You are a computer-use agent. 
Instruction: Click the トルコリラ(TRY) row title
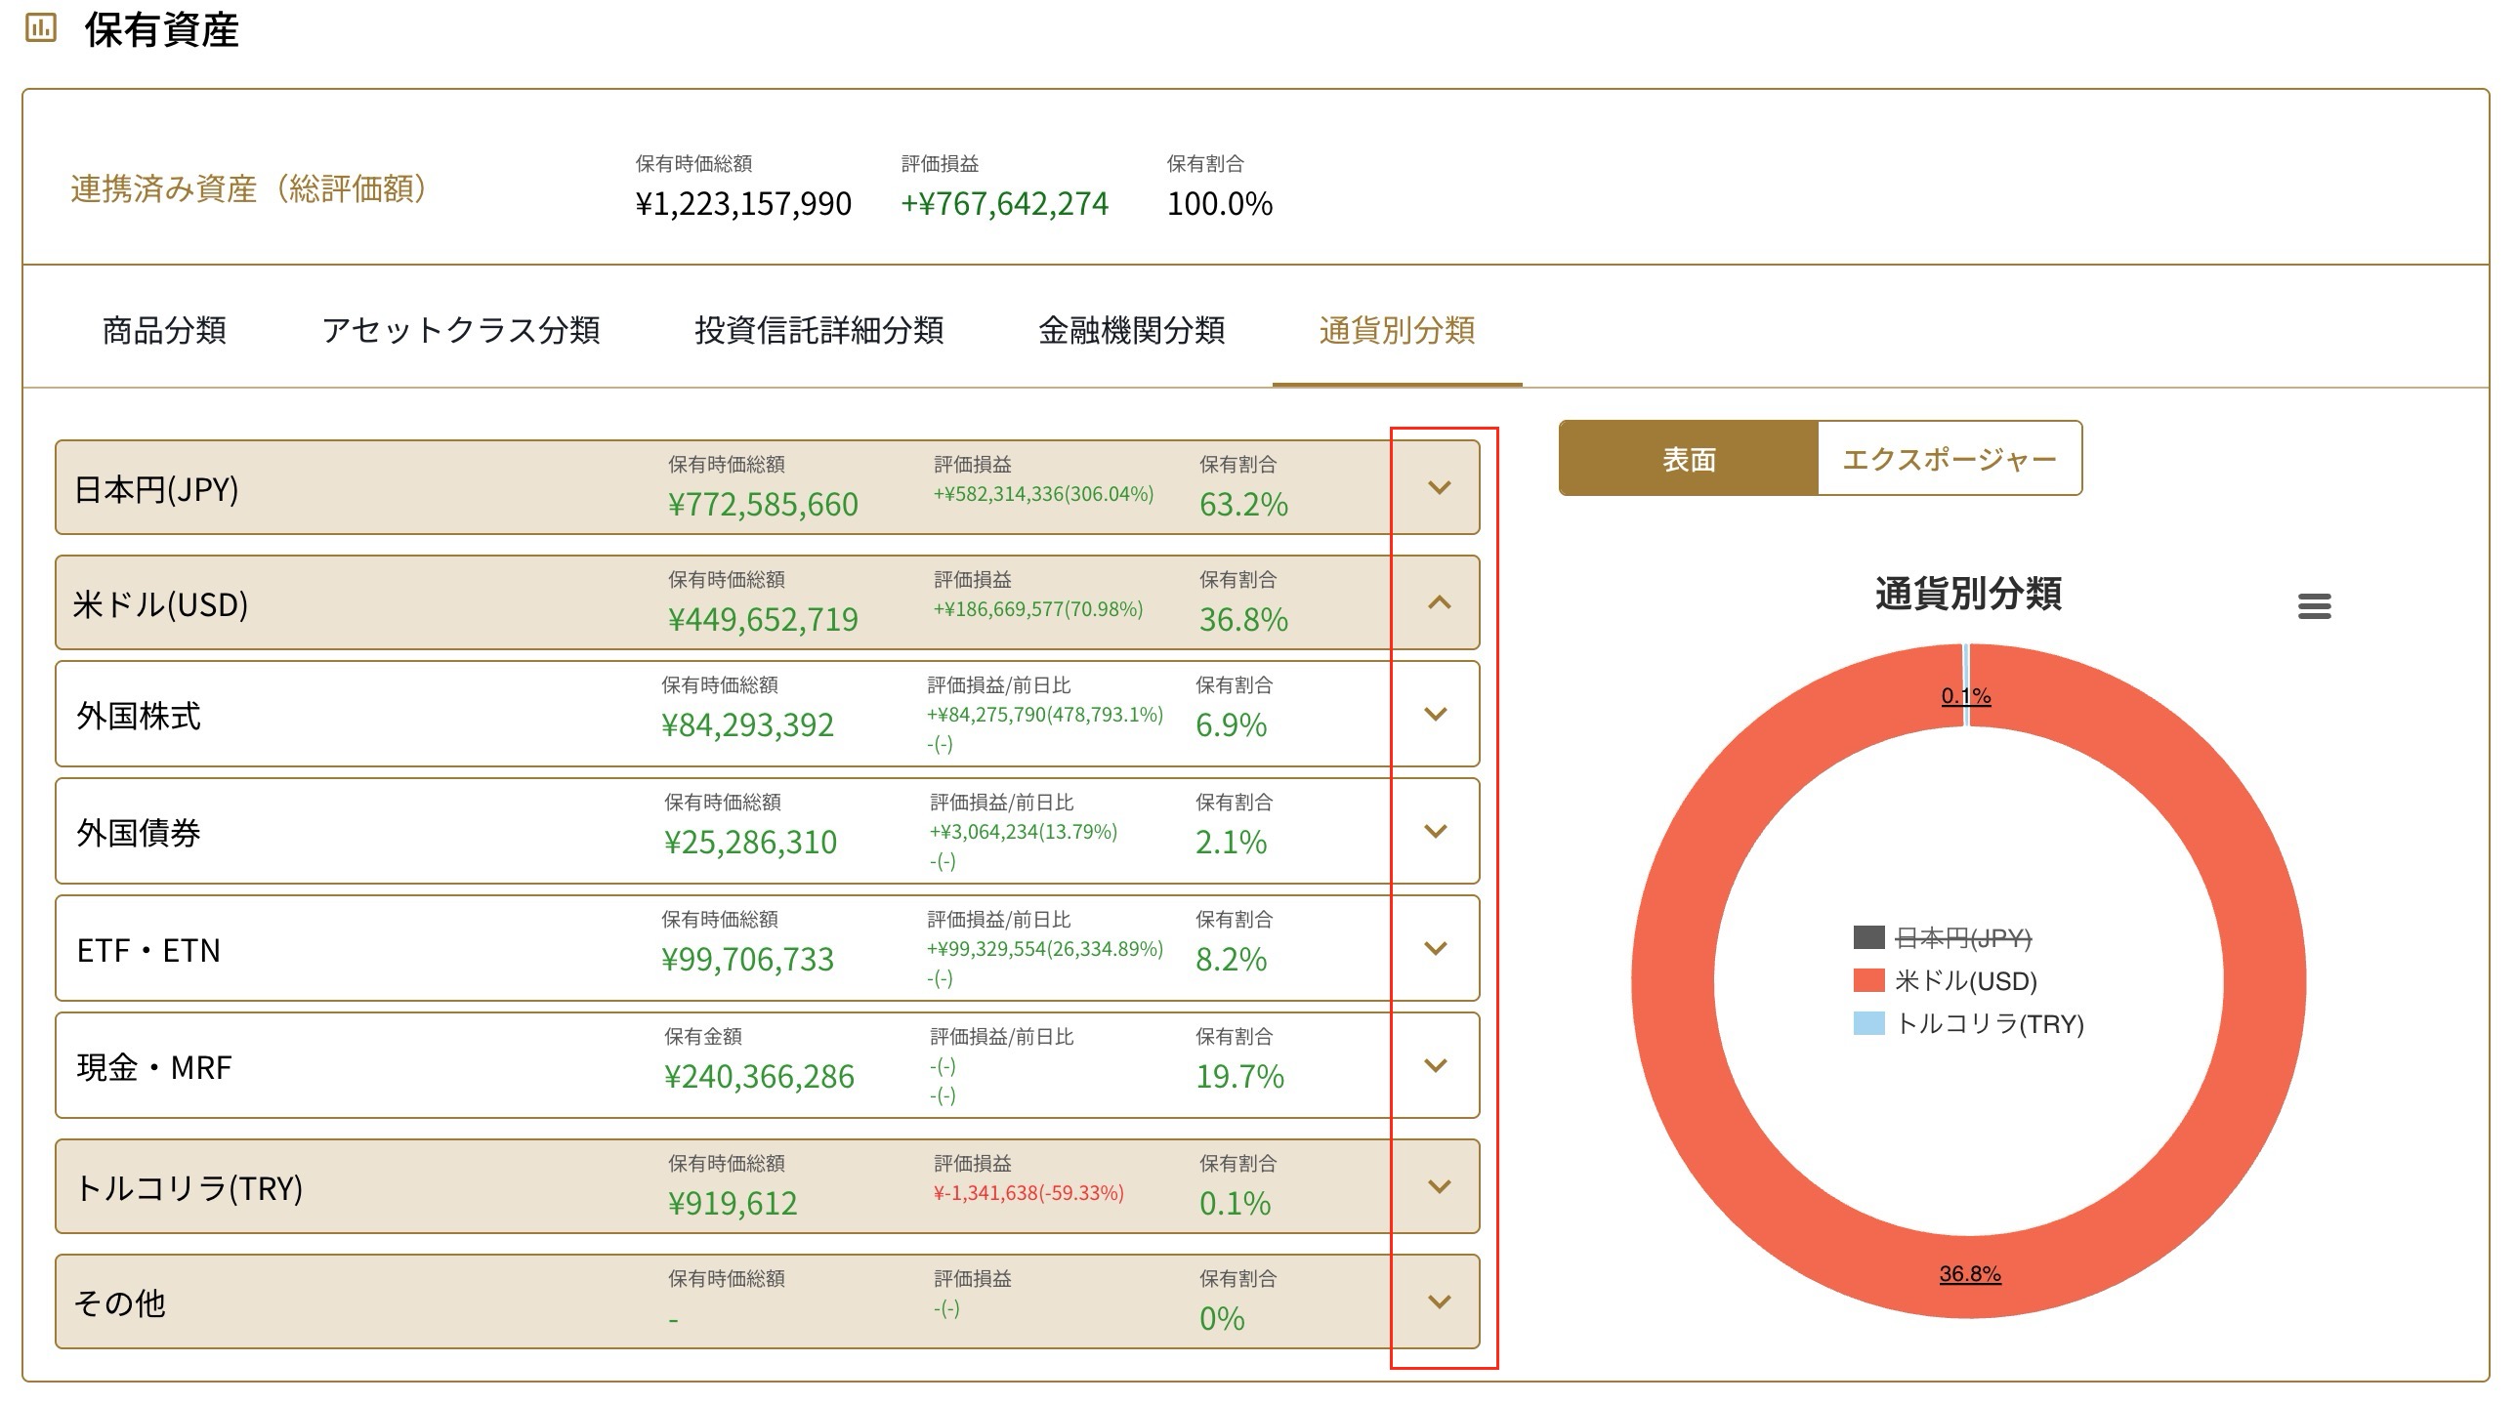coord(189,1188)
